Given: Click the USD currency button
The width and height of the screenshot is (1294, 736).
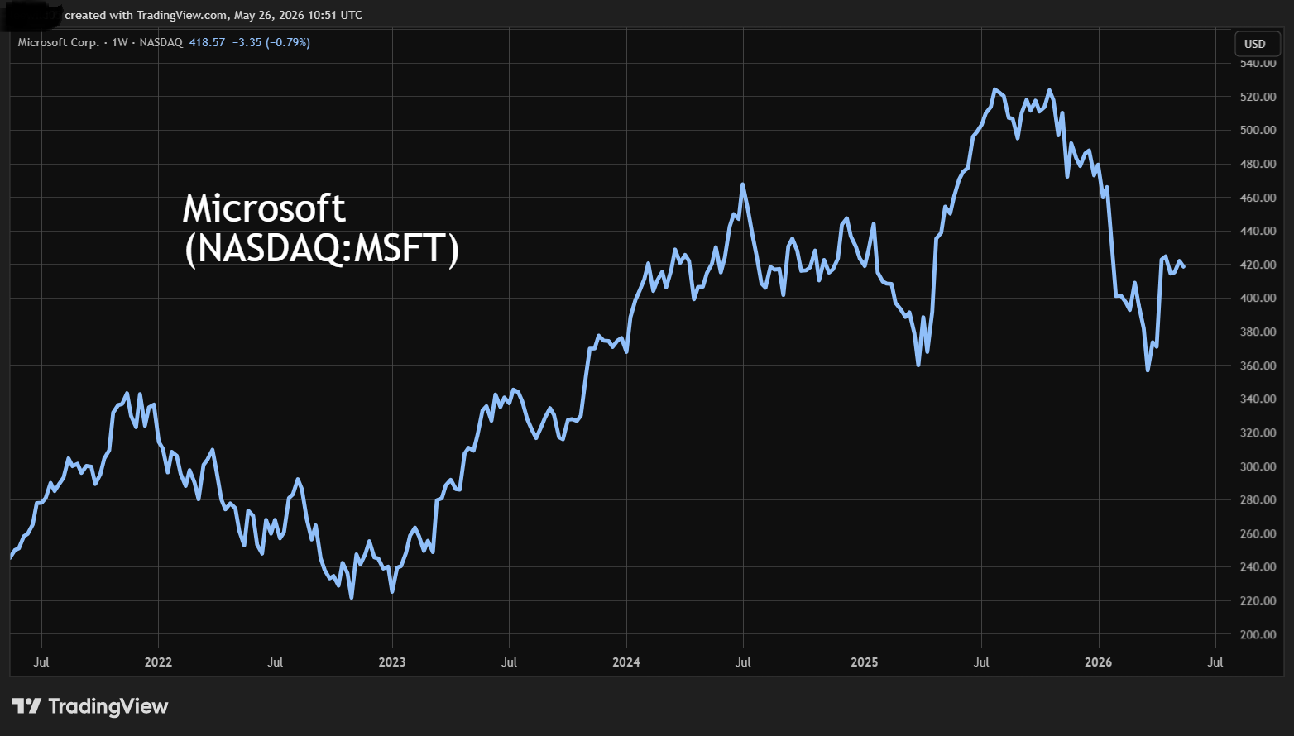Looking at the screenshot, I should (x=1257, y=44).
